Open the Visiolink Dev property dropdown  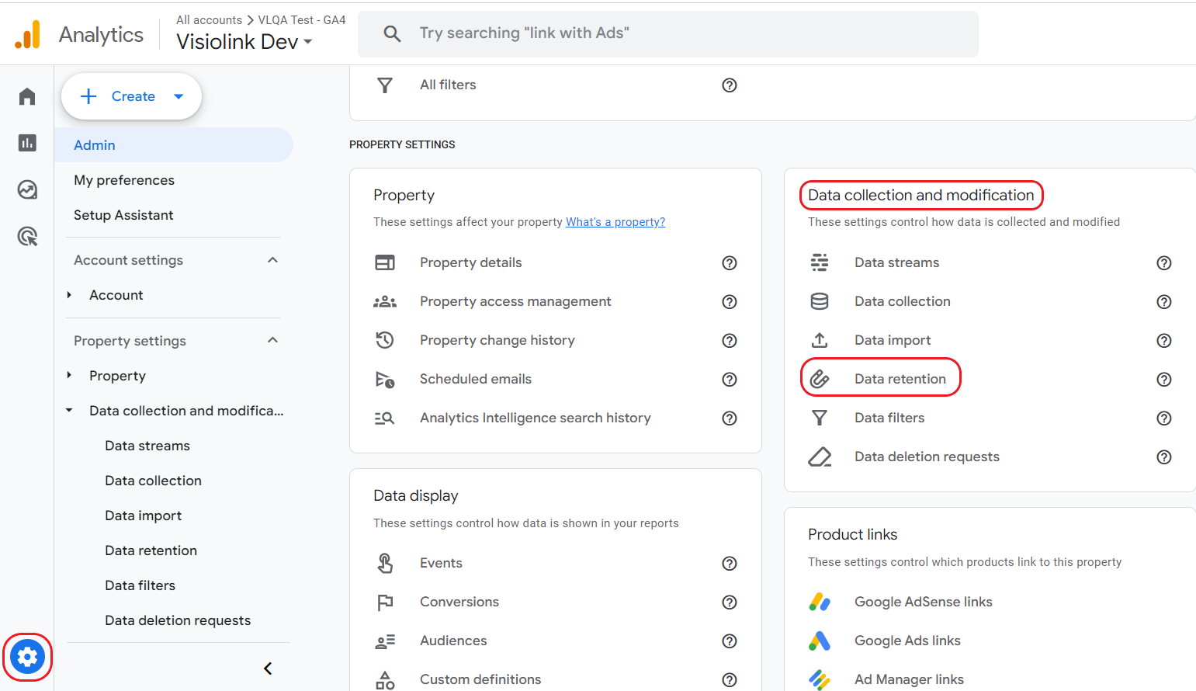click(244, 42)
